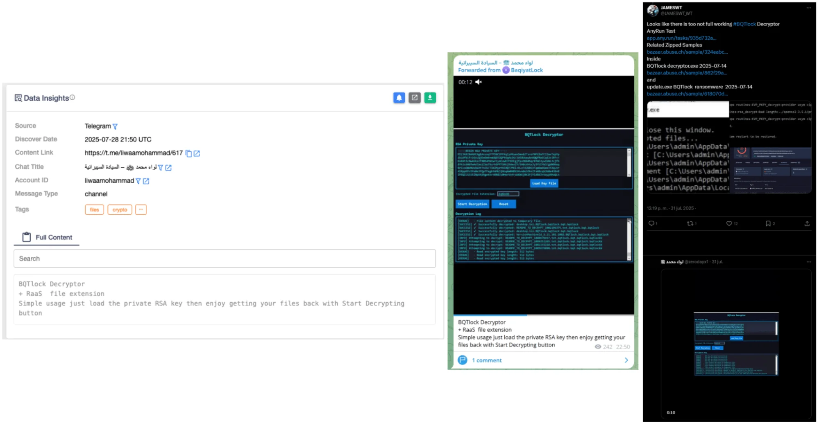Click the comments bubble icon in Telegram post

(463, 360)
